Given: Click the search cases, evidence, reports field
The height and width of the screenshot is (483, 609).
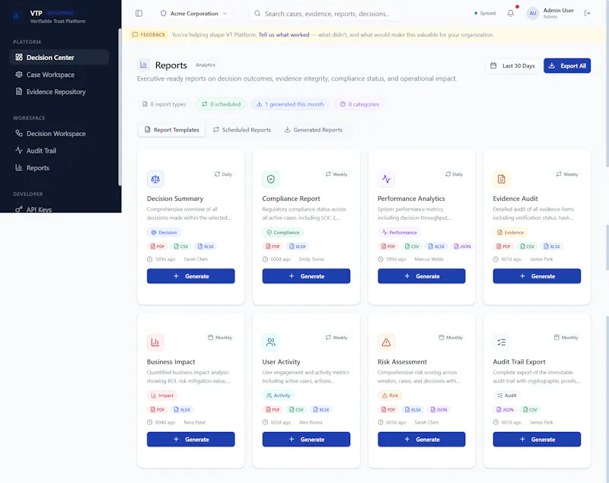Looking at the screenshot, I should tap(325, 14).
